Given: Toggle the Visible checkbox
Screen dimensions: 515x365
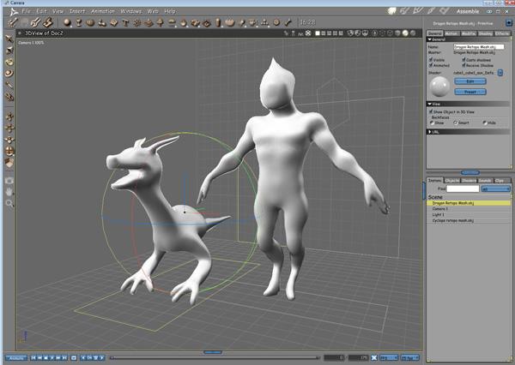Looking at the screenshot, I should (x=431, y=60).
